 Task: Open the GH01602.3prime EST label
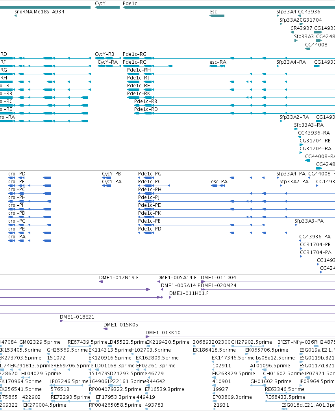271,381
